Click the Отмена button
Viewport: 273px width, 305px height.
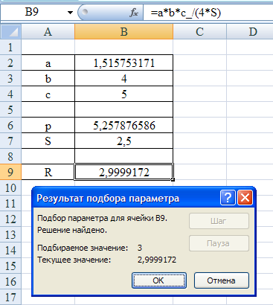pyautogui.click(x=221, y=280)
